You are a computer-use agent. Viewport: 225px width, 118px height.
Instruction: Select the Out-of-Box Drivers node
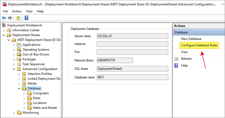coord(36,54)
